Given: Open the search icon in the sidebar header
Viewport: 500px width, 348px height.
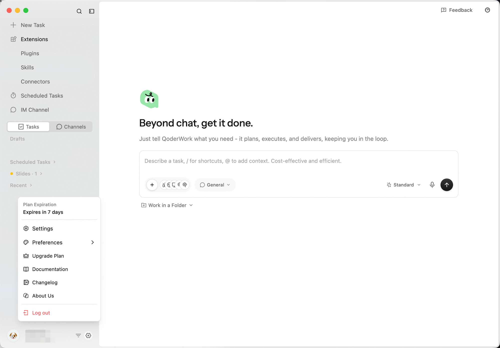Looking at the screenshot, I should (79, 11).
